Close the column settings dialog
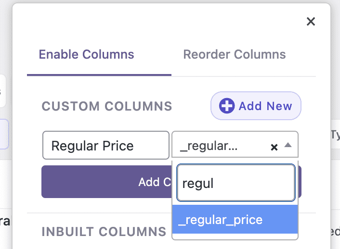 tap(311, 21)
